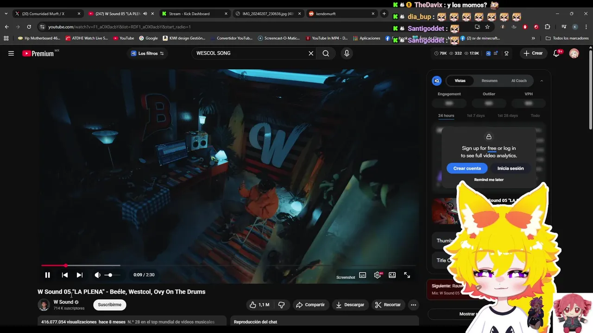Switch to kendomurft browser tab
593x333 pixels.
(342, 14)
